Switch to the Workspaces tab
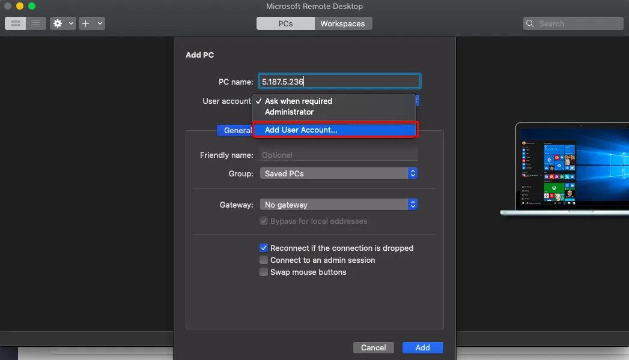This screenshot has height=360, width=629. pos(342,23)
